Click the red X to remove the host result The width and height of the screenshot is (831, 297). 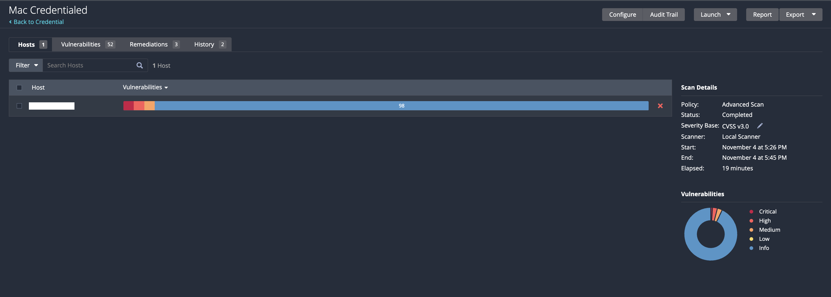coord(660,106)
